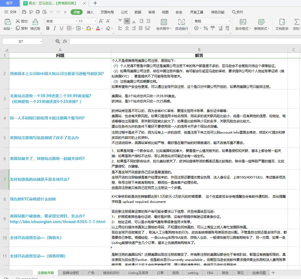Open Print Preview icon
The image size is (301, 279).
(45, 12)
